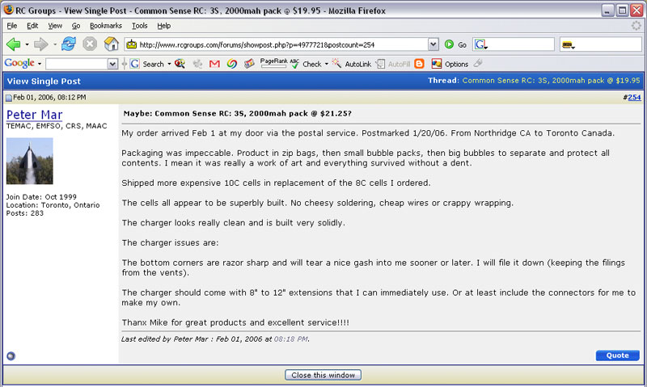Click into the browser search box
The height and width of the screenshot is (387, 647).
[x=521, y=44]
